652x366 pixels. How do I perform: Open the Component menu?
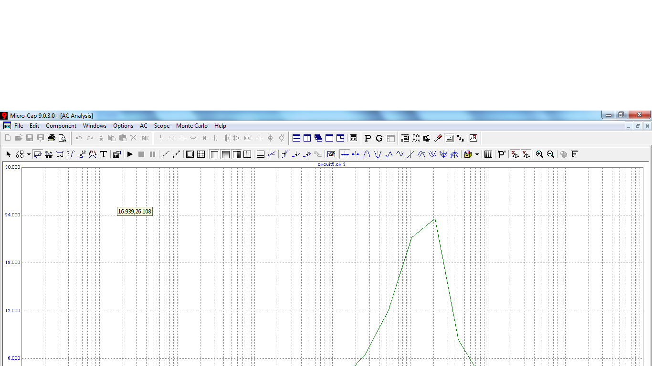click(x=61, y=126)
